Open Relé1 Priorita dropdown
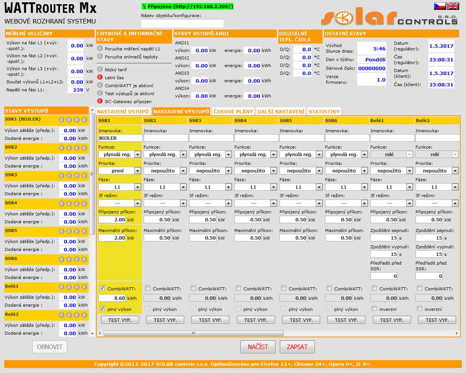 392,171
